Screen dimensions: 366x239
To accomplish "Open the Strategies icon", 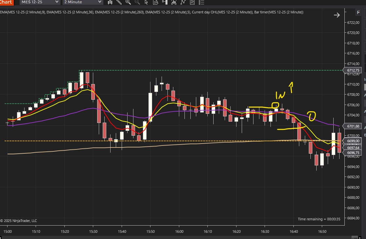I will (x=183, y=2).
